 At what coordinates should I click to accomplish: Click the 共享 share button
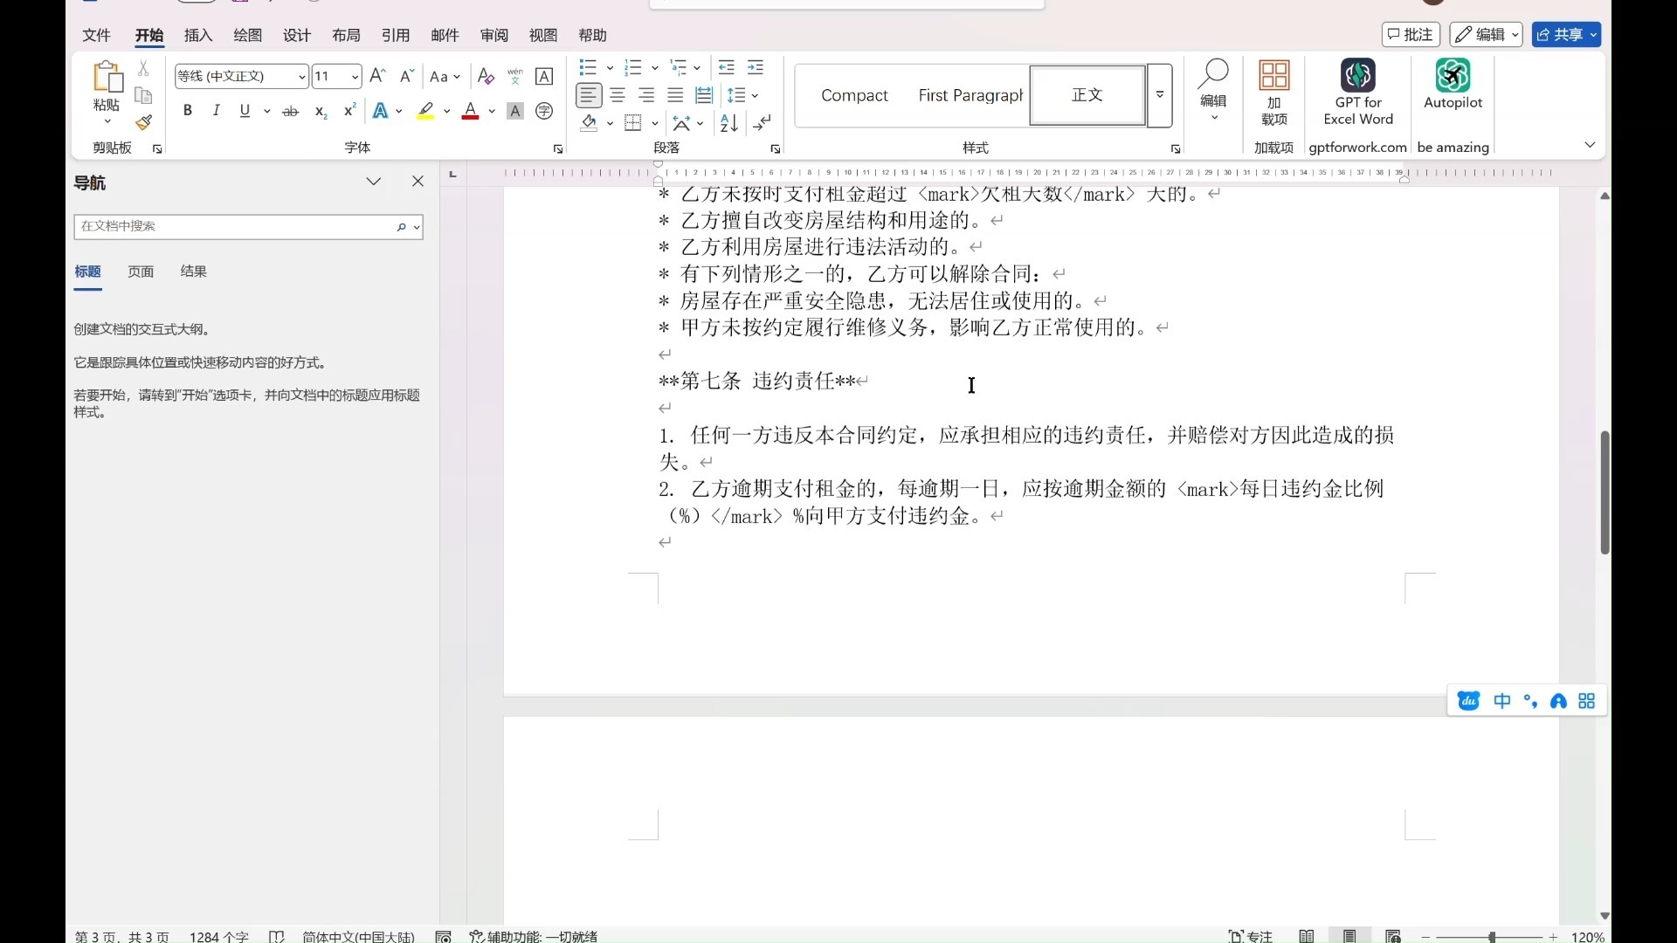[x=1559, y=35]
